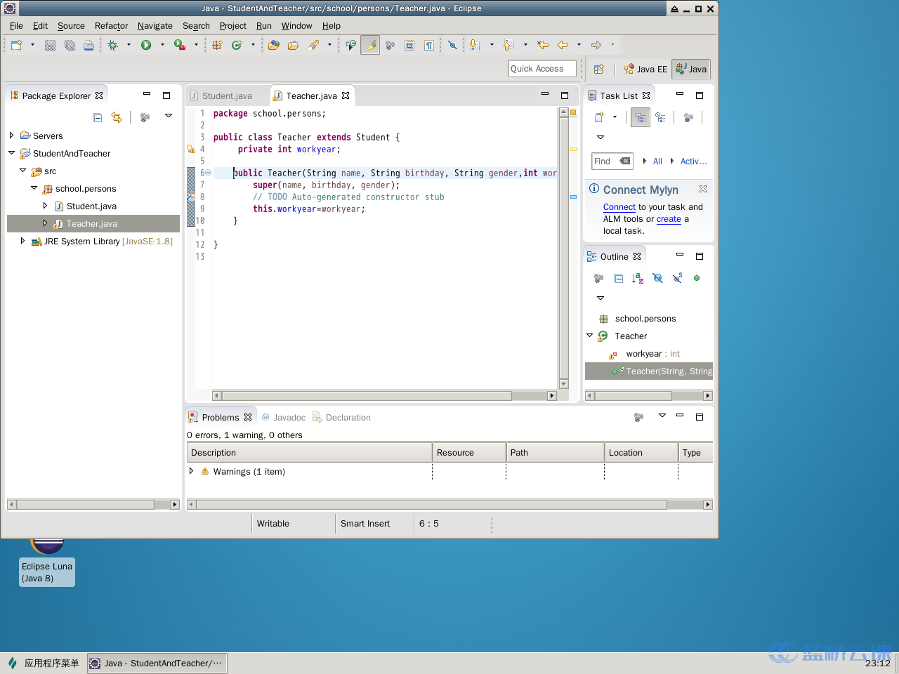Click the New Task icon in Task List

click(599, 117)
